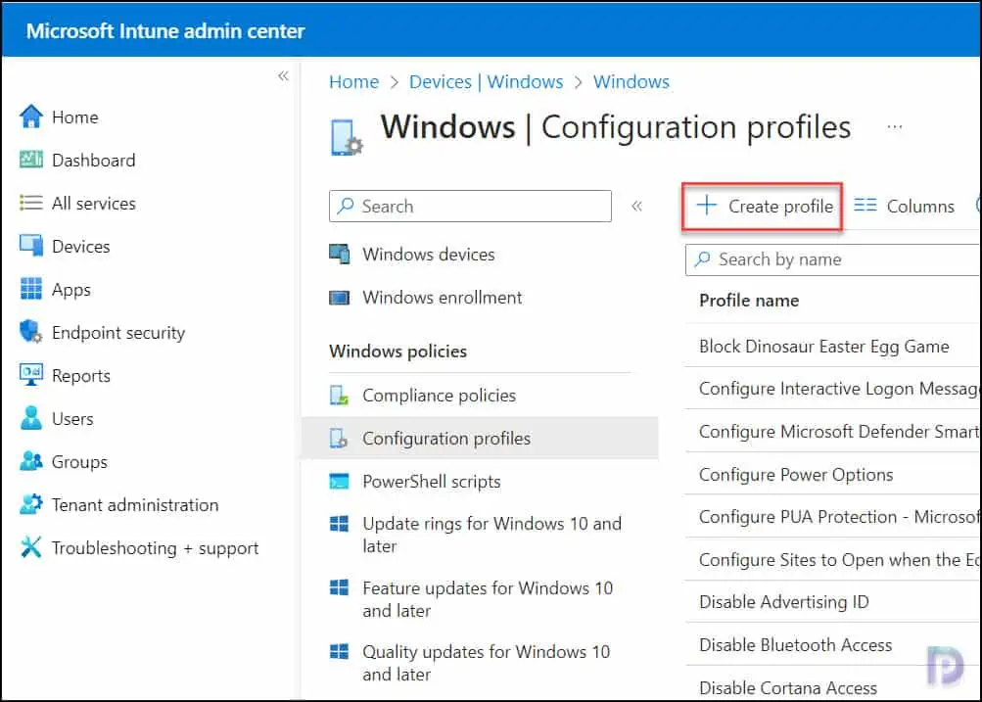Click the page header device-gear icon

pyautogui.click(x=347, y=137)
